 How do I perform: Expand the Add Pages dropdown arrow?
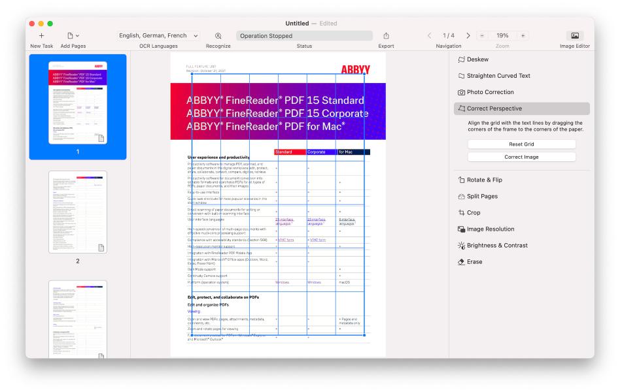click(x=77, y=35)
